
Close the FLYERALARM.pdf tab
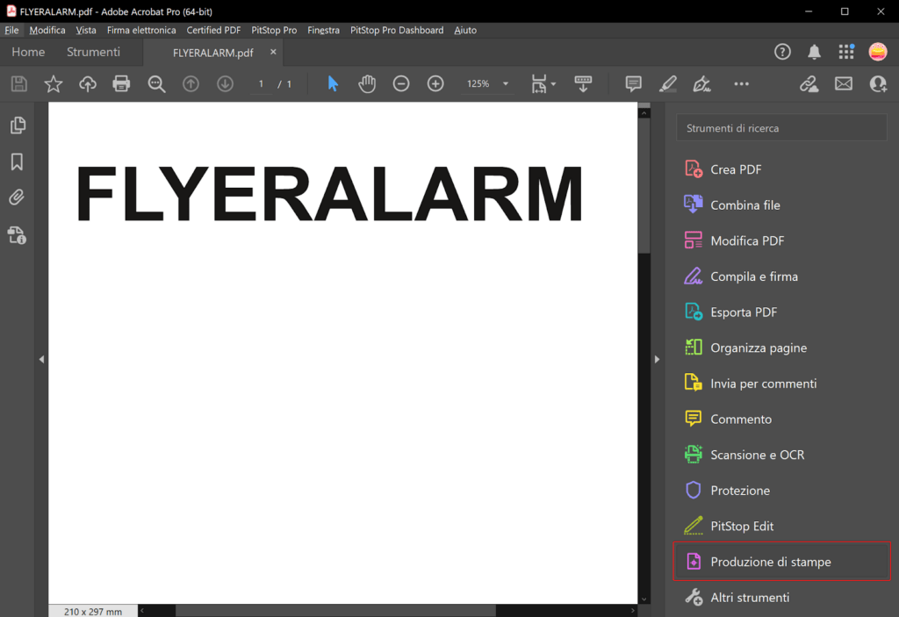tap(273, 52)
